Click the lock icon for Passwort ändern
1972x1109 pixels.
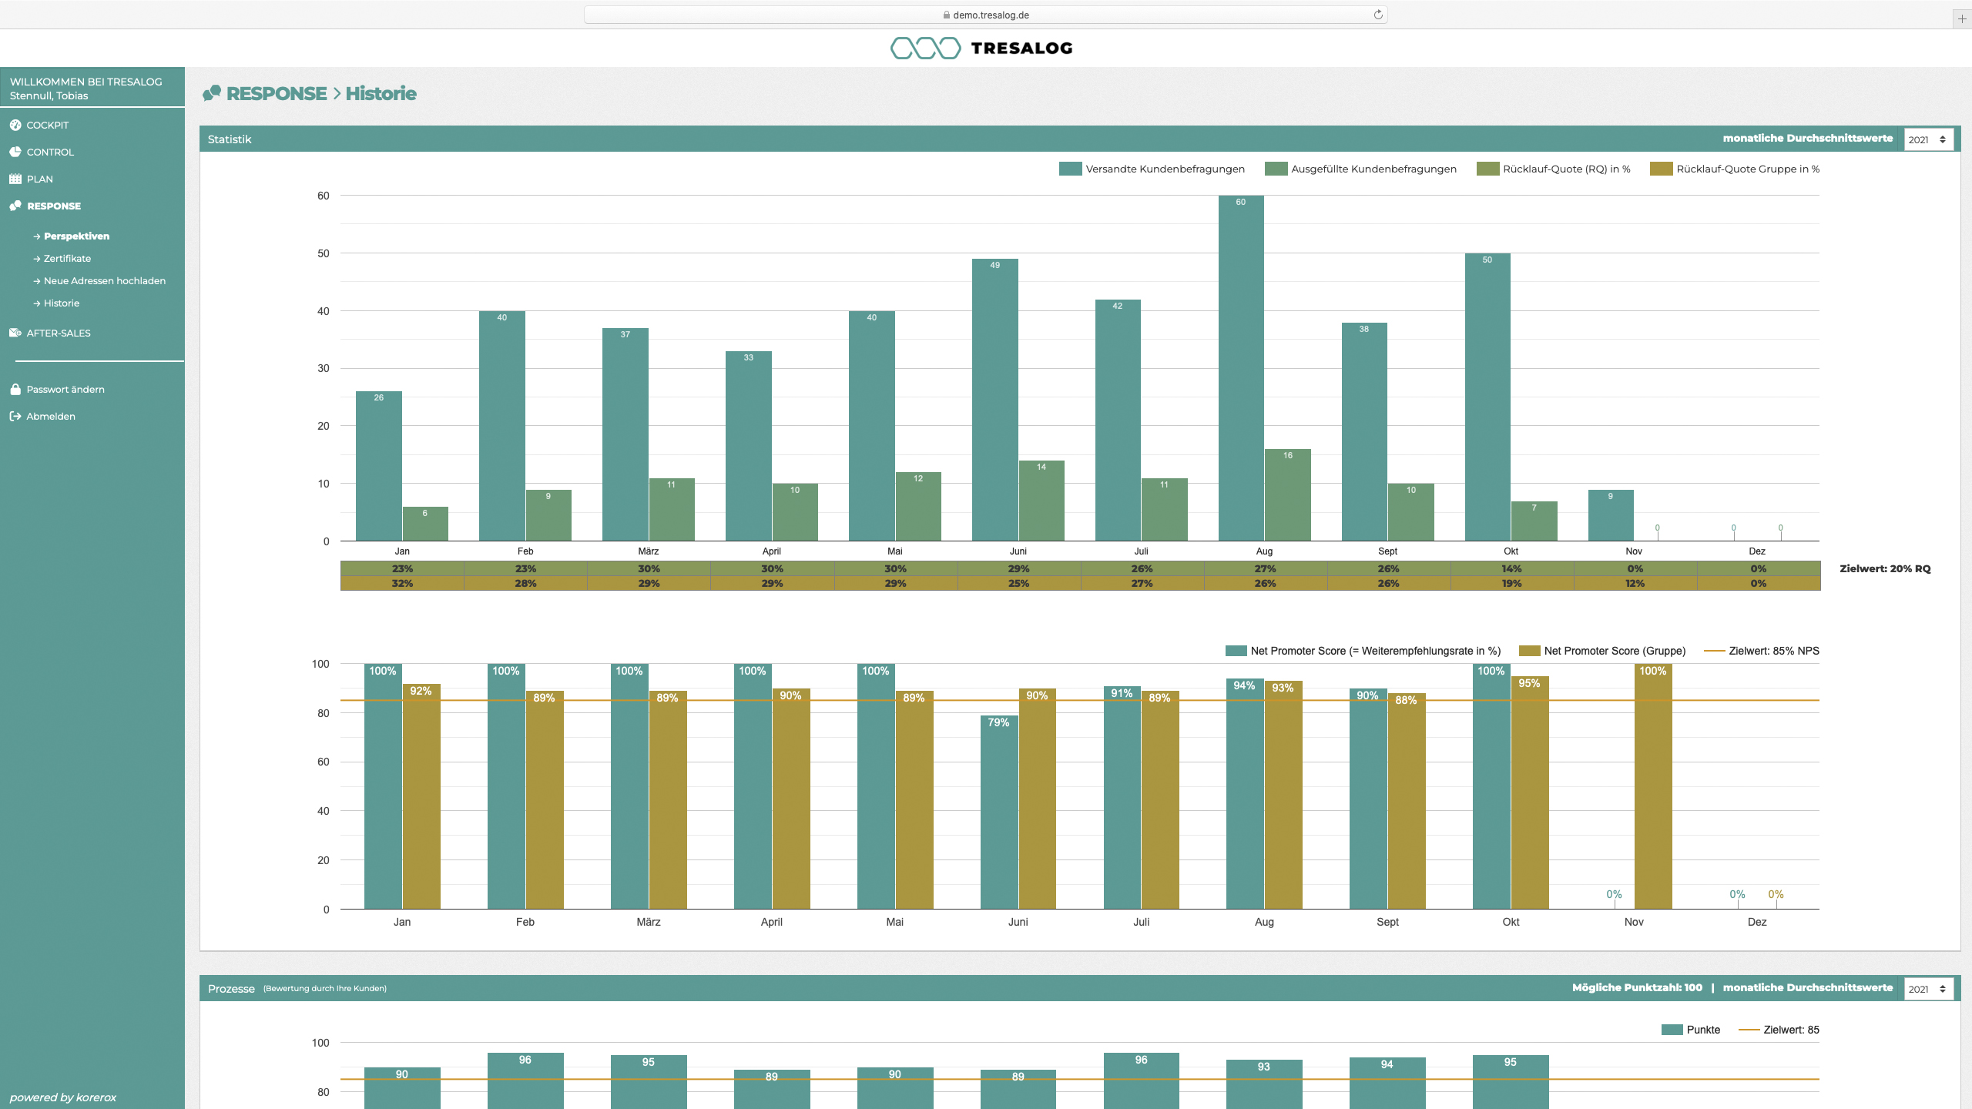(x=15, y=389)
